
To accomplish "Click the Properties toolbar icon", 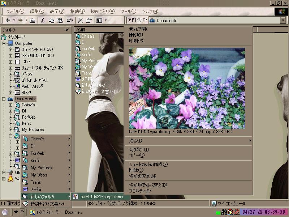I will coord(89,20).
